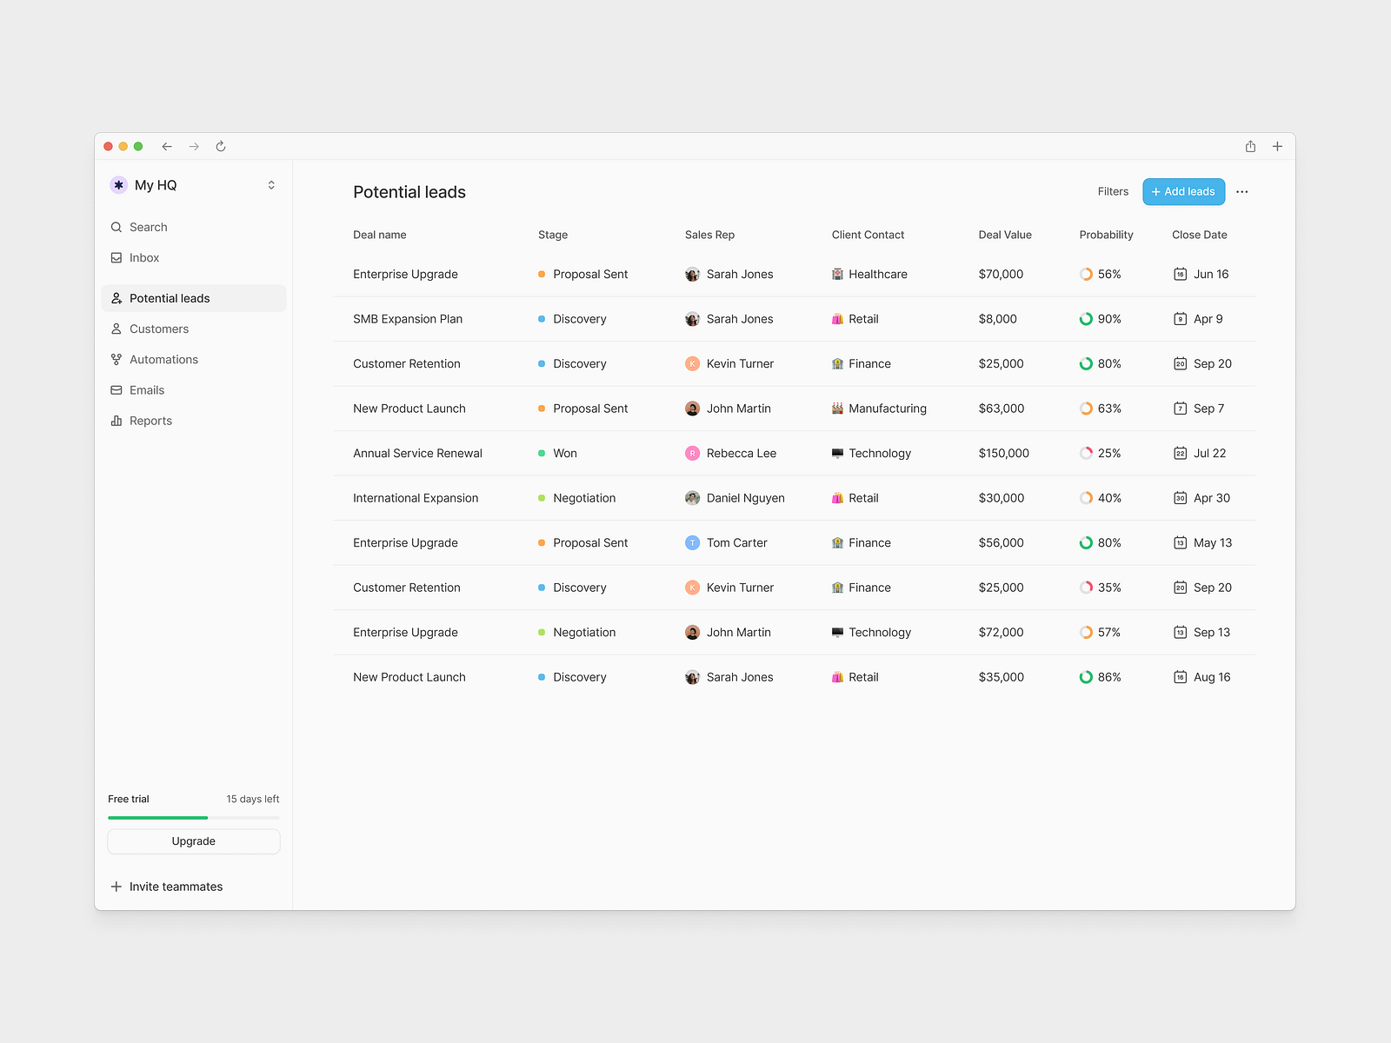Click the Add leads button
This screenshot has width=1391, height=1043.
click(x=1183, y=191)
